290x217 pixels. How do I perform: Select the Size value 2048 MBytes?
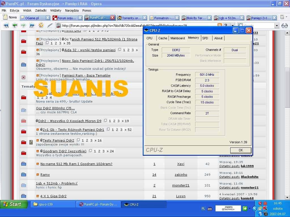click(x=176, y=56)
